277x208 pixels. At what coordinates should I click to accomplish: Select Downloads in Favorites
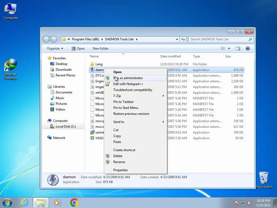coord(61,70)
